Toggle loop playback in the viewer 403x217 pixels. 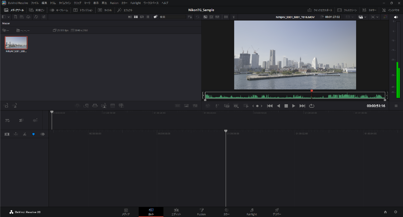click(312, 106)
